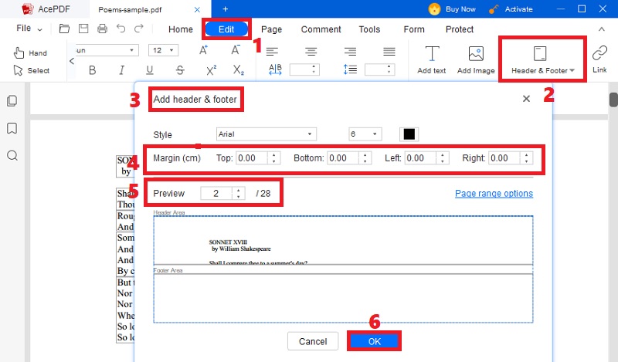Close the Add header & footer dialog
The image size is (618, 362).
pyautogui.click(x=526, y=99)
